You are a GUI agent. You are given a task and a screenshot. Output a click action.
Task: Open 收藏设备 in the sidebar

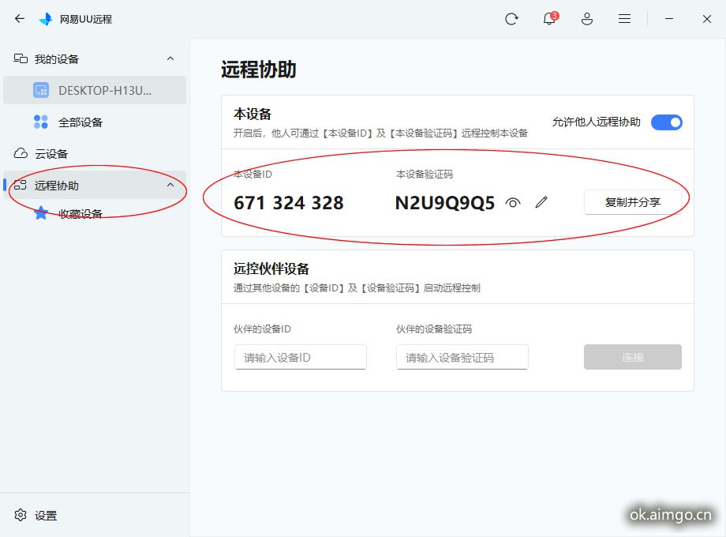(80, 214)
